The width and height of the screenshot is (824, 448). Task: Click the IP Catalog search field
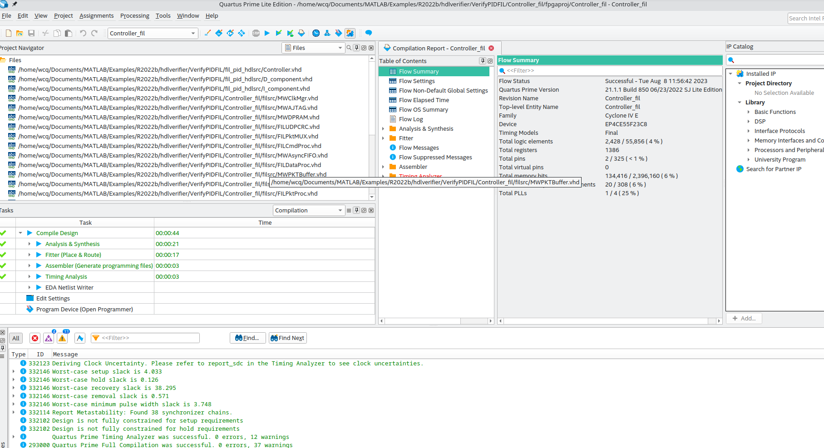(x=775, y=60)
